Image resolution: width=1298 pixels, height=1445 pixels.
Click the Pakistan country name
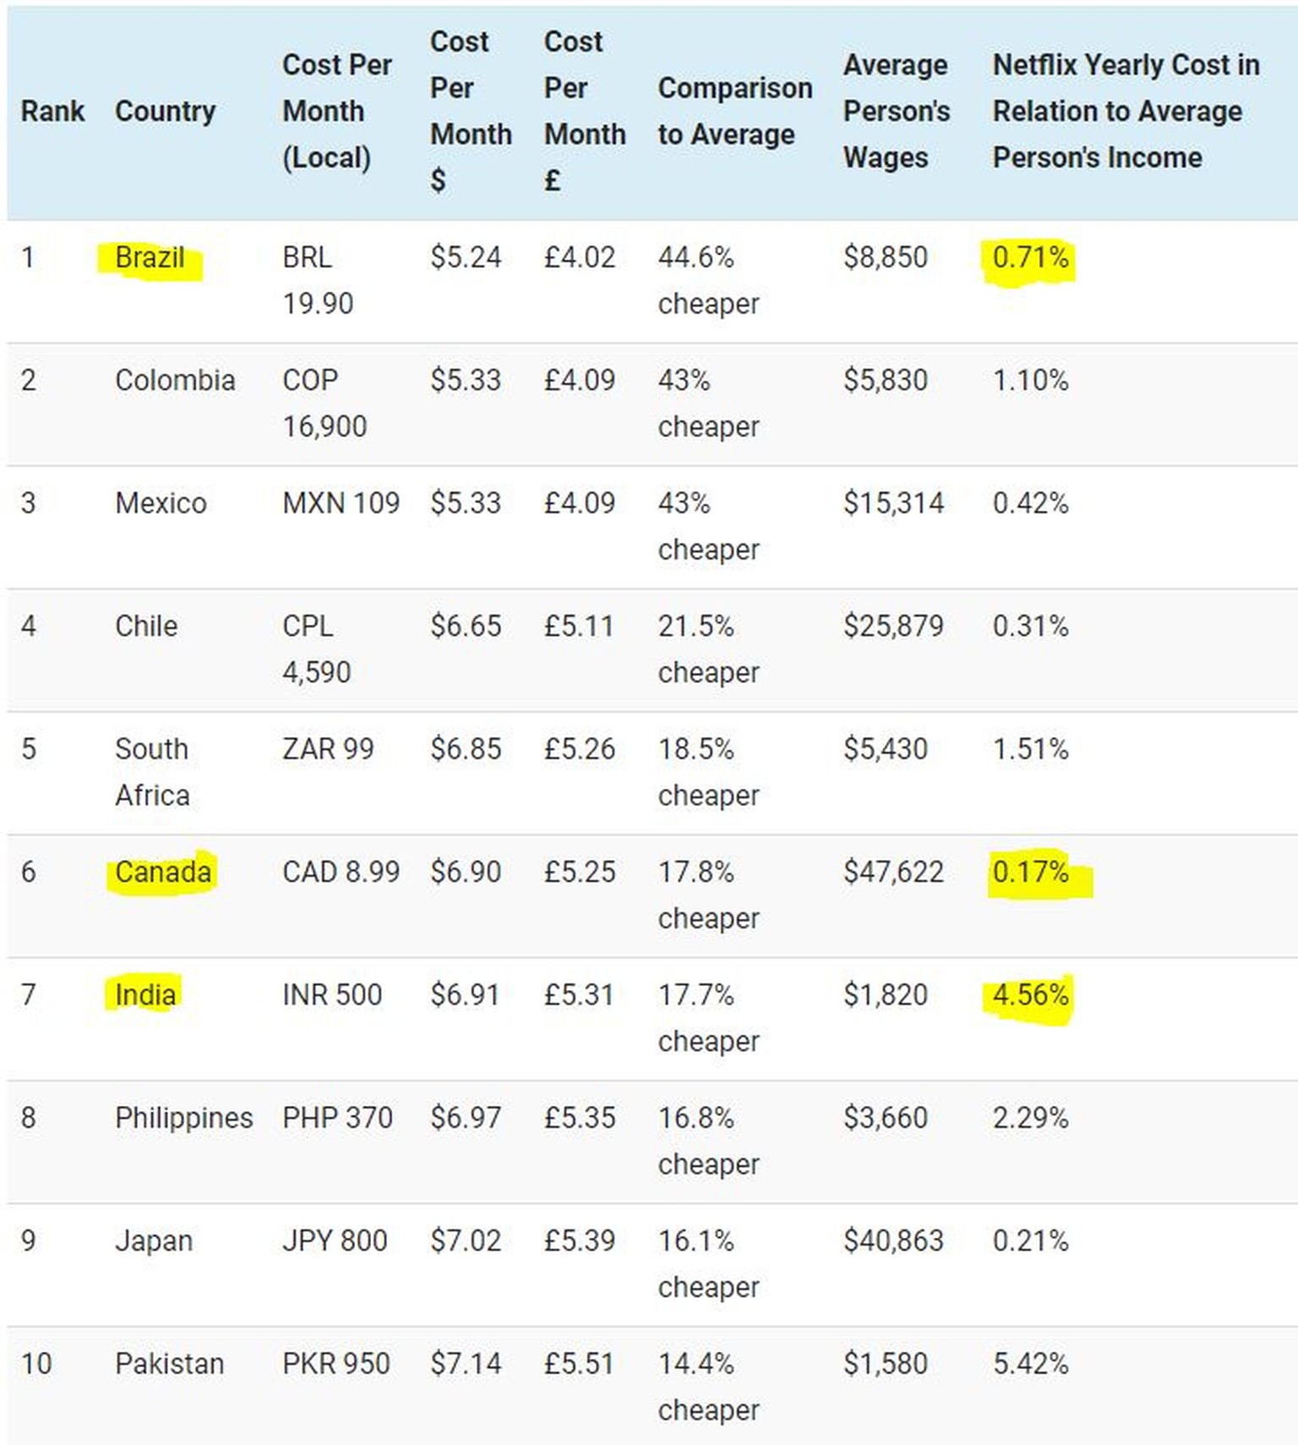(x=169, y=1364)
